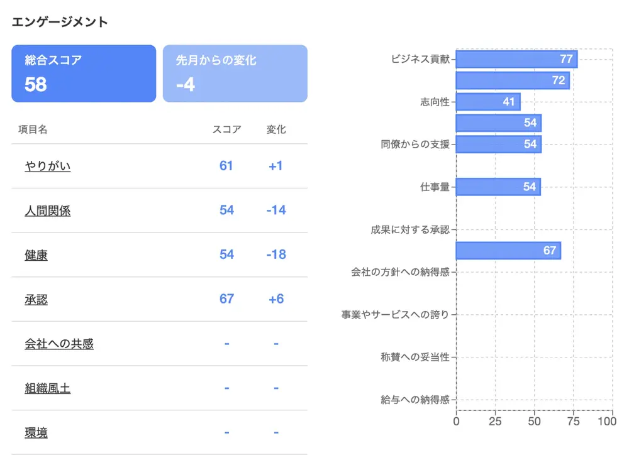Screen dimensions: 629x470
Task: Click the 給与への納得感 axis label
Action: click(415, 400)
